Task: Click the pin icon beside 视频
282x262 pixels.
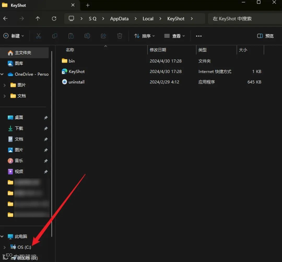Action: coord(46,172)
